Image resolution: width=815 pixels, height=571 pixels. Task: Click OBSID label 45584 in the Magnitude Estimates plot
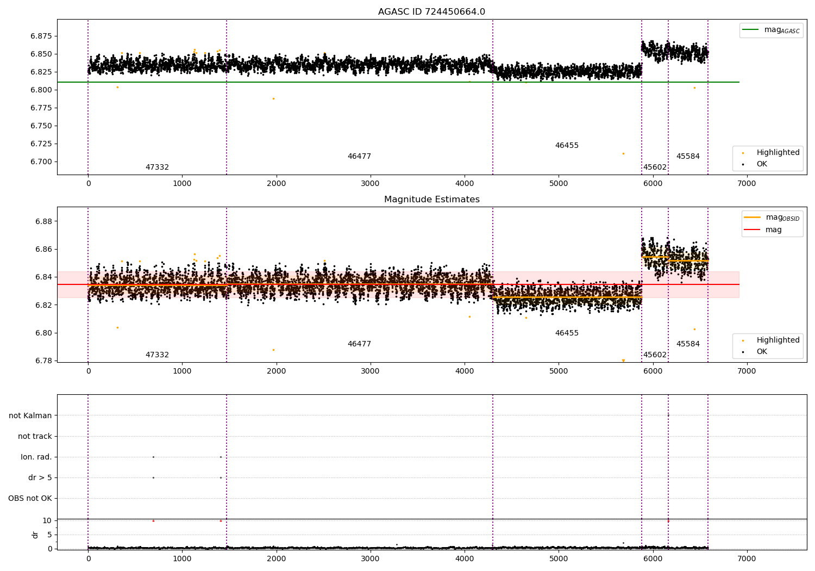[x=688, y=344]
